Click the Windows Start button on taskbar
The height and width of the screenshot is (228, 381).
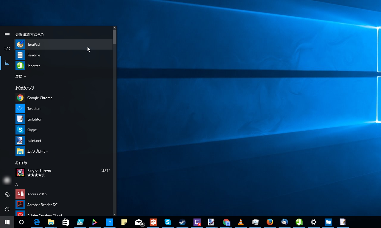click(x=7, y=222)
